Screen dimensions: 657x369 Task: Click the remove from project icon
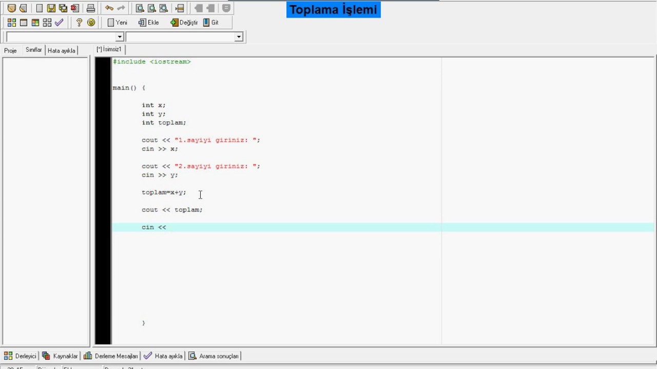tap(210, 8)
